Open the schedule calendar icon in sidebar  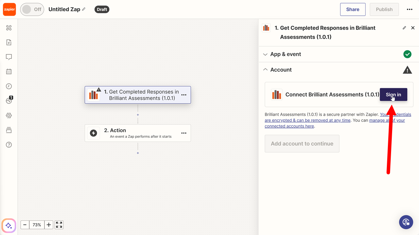(8, 71)
